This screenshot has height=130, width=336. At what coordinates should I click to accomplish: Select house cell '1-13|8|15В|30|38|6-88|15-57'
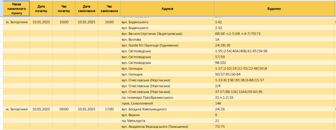274,80
